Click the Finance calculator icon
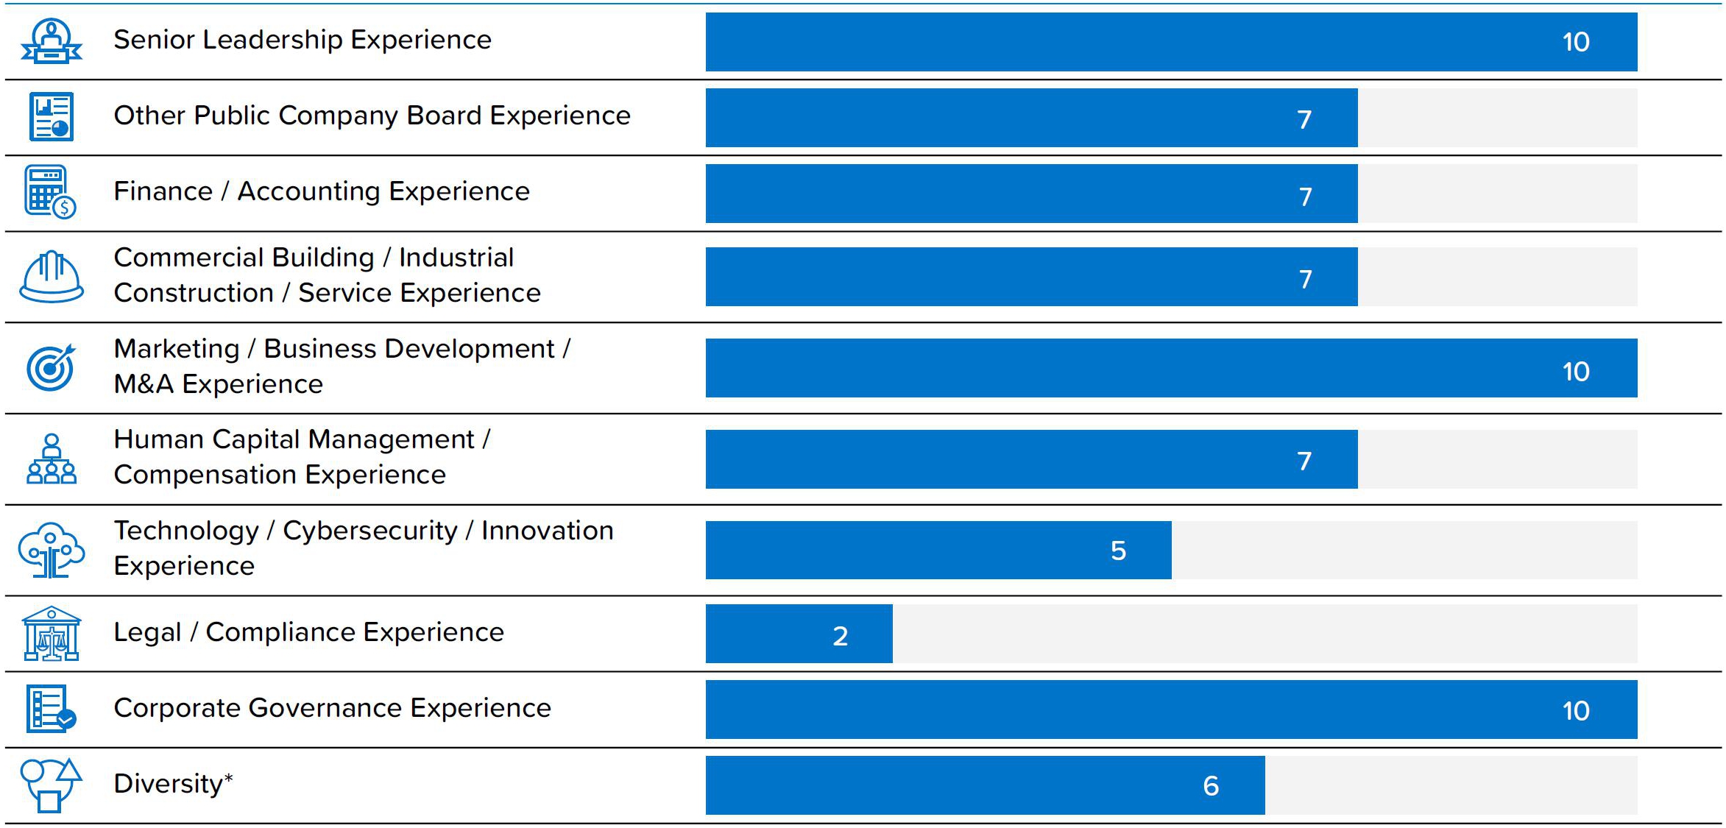 [x=50, y=191]
